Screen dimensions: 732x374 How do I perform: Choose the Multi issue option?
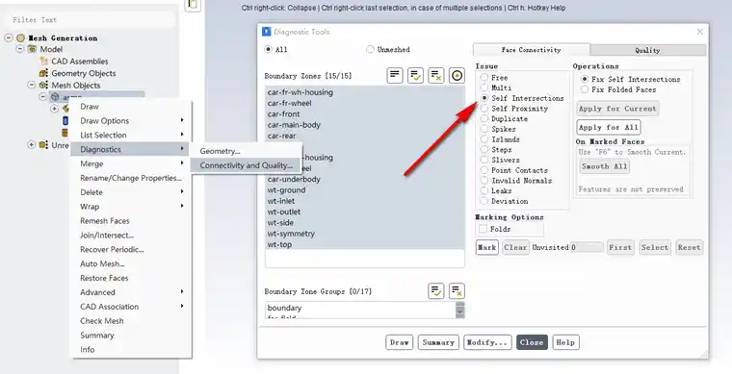click(x=484, y=87)
